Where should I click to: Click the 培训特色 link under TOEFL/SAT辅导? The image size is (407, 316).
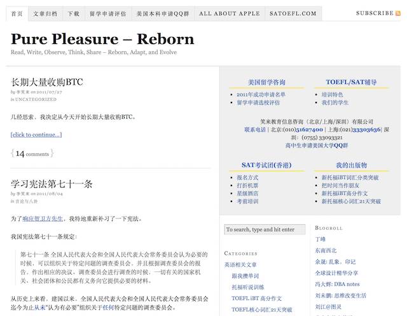332,94
